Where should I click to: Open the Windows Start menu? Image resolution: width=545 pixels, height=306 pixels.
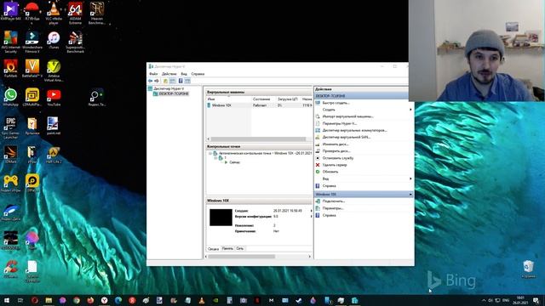coord(6,300)
